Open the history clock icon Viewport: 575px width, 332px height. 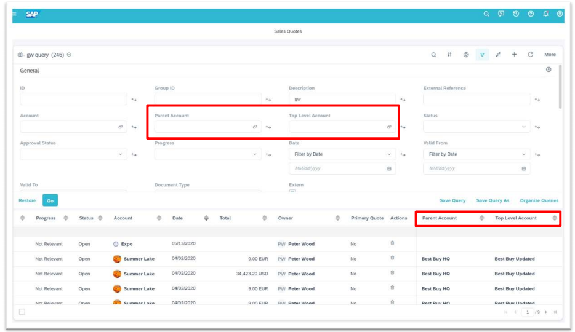[516, 14]
